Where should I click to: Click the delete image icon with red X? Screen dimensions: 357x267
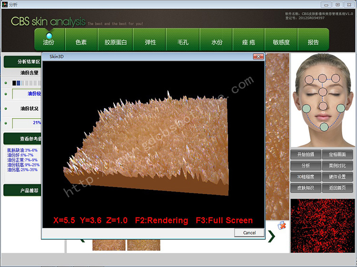282,225
